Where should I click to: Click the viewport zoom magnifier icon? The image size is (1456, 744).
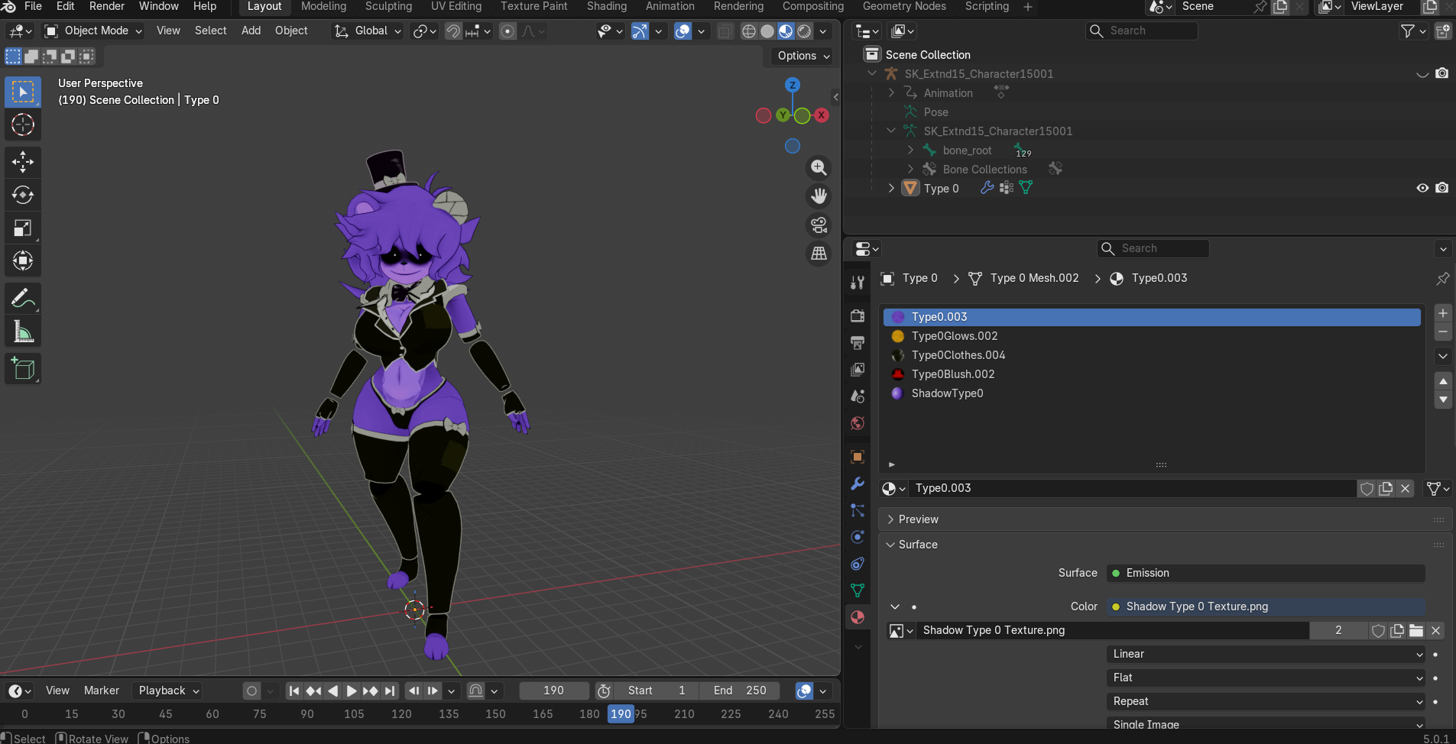(819, 167)
